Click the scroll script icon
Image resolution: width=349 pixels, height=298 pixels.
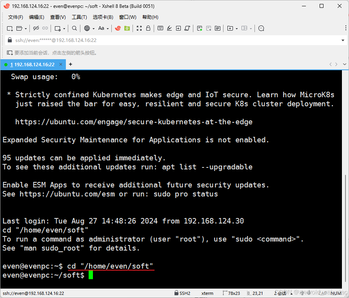187,28
